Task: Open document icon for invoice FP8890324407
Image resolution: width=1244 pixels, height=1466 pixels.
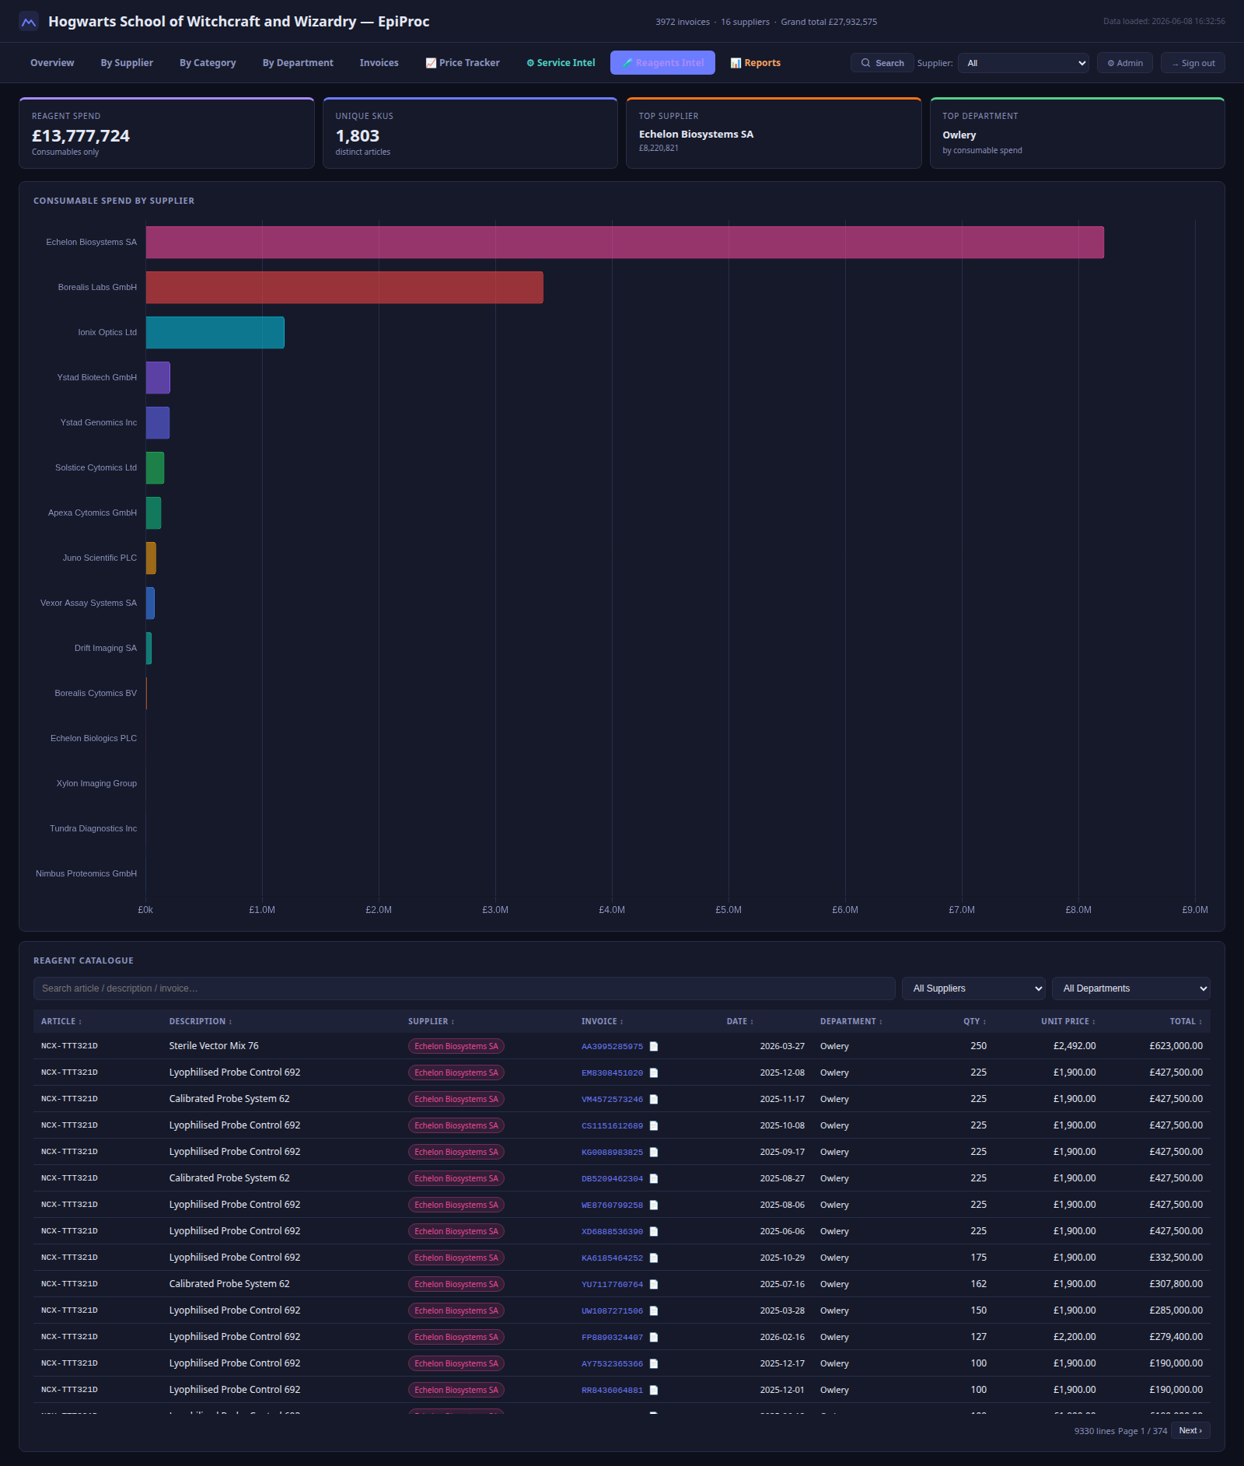Action: tap(654, 1337)
